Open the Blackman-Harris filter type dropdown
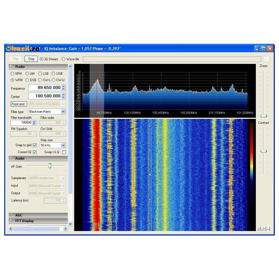The image size is (279, 279). [63, 111]
